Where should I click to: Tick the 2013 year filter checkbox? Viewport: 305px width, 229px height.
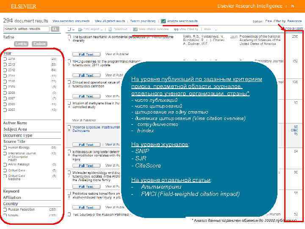click(x=5, y=64)
